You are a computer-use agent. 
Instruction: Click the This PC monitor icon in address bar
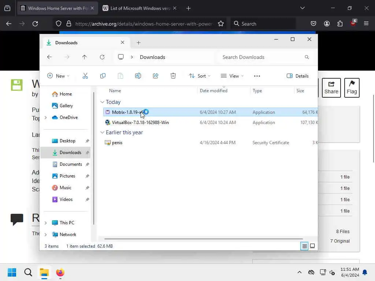pyautogui.click(x=121, y=57)
